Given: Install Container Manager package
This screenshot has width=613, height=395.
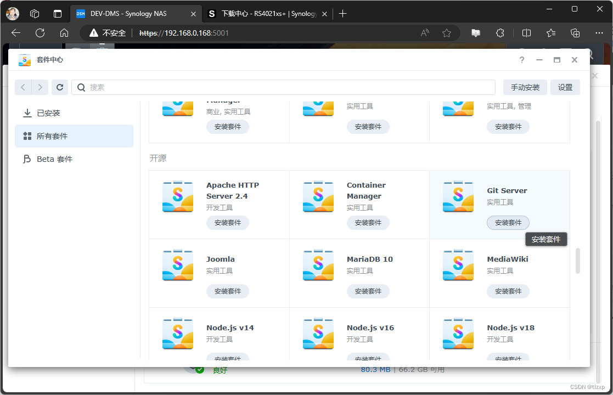Looking at the screenshot, I should point(368,223).
